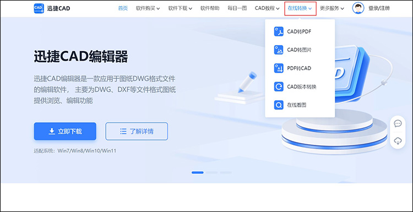Viewport: 413px width, 212px height.
Task: Click the cloud download floating icon
Action: pyautogui.click(x=398, y=141)
